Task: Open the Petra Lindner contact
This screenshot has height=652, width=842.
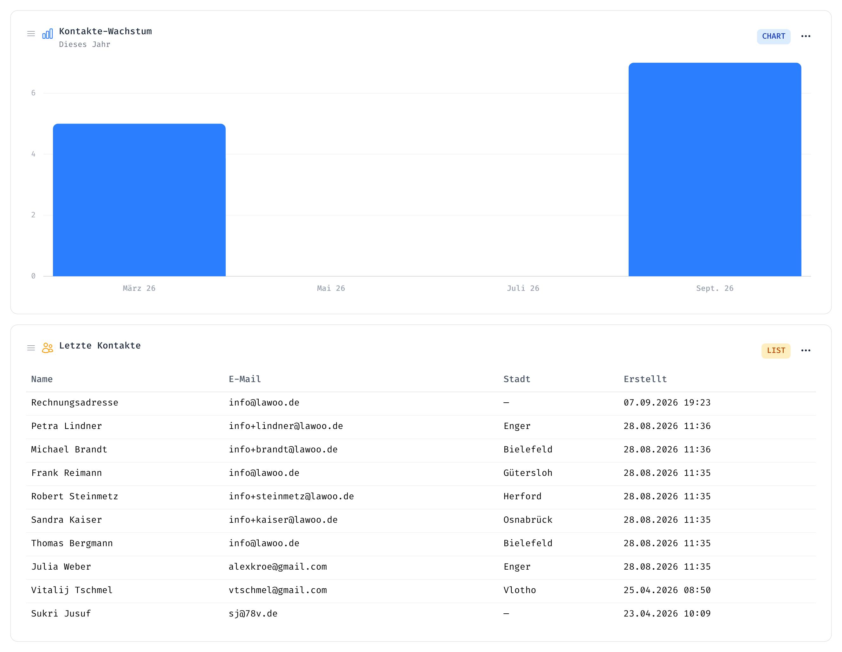Action: pyautogui.click(x=66, y=426)
